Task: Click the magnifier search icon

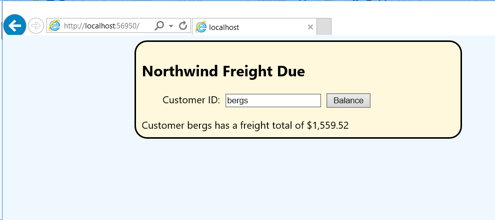Action: [159, 25]
